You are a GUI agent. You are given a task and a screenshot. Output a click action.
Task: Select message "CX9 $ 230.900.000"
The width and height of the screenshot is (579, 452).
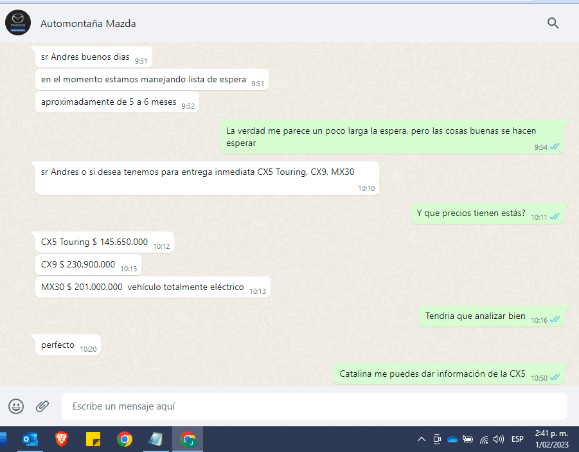(88, 265)
